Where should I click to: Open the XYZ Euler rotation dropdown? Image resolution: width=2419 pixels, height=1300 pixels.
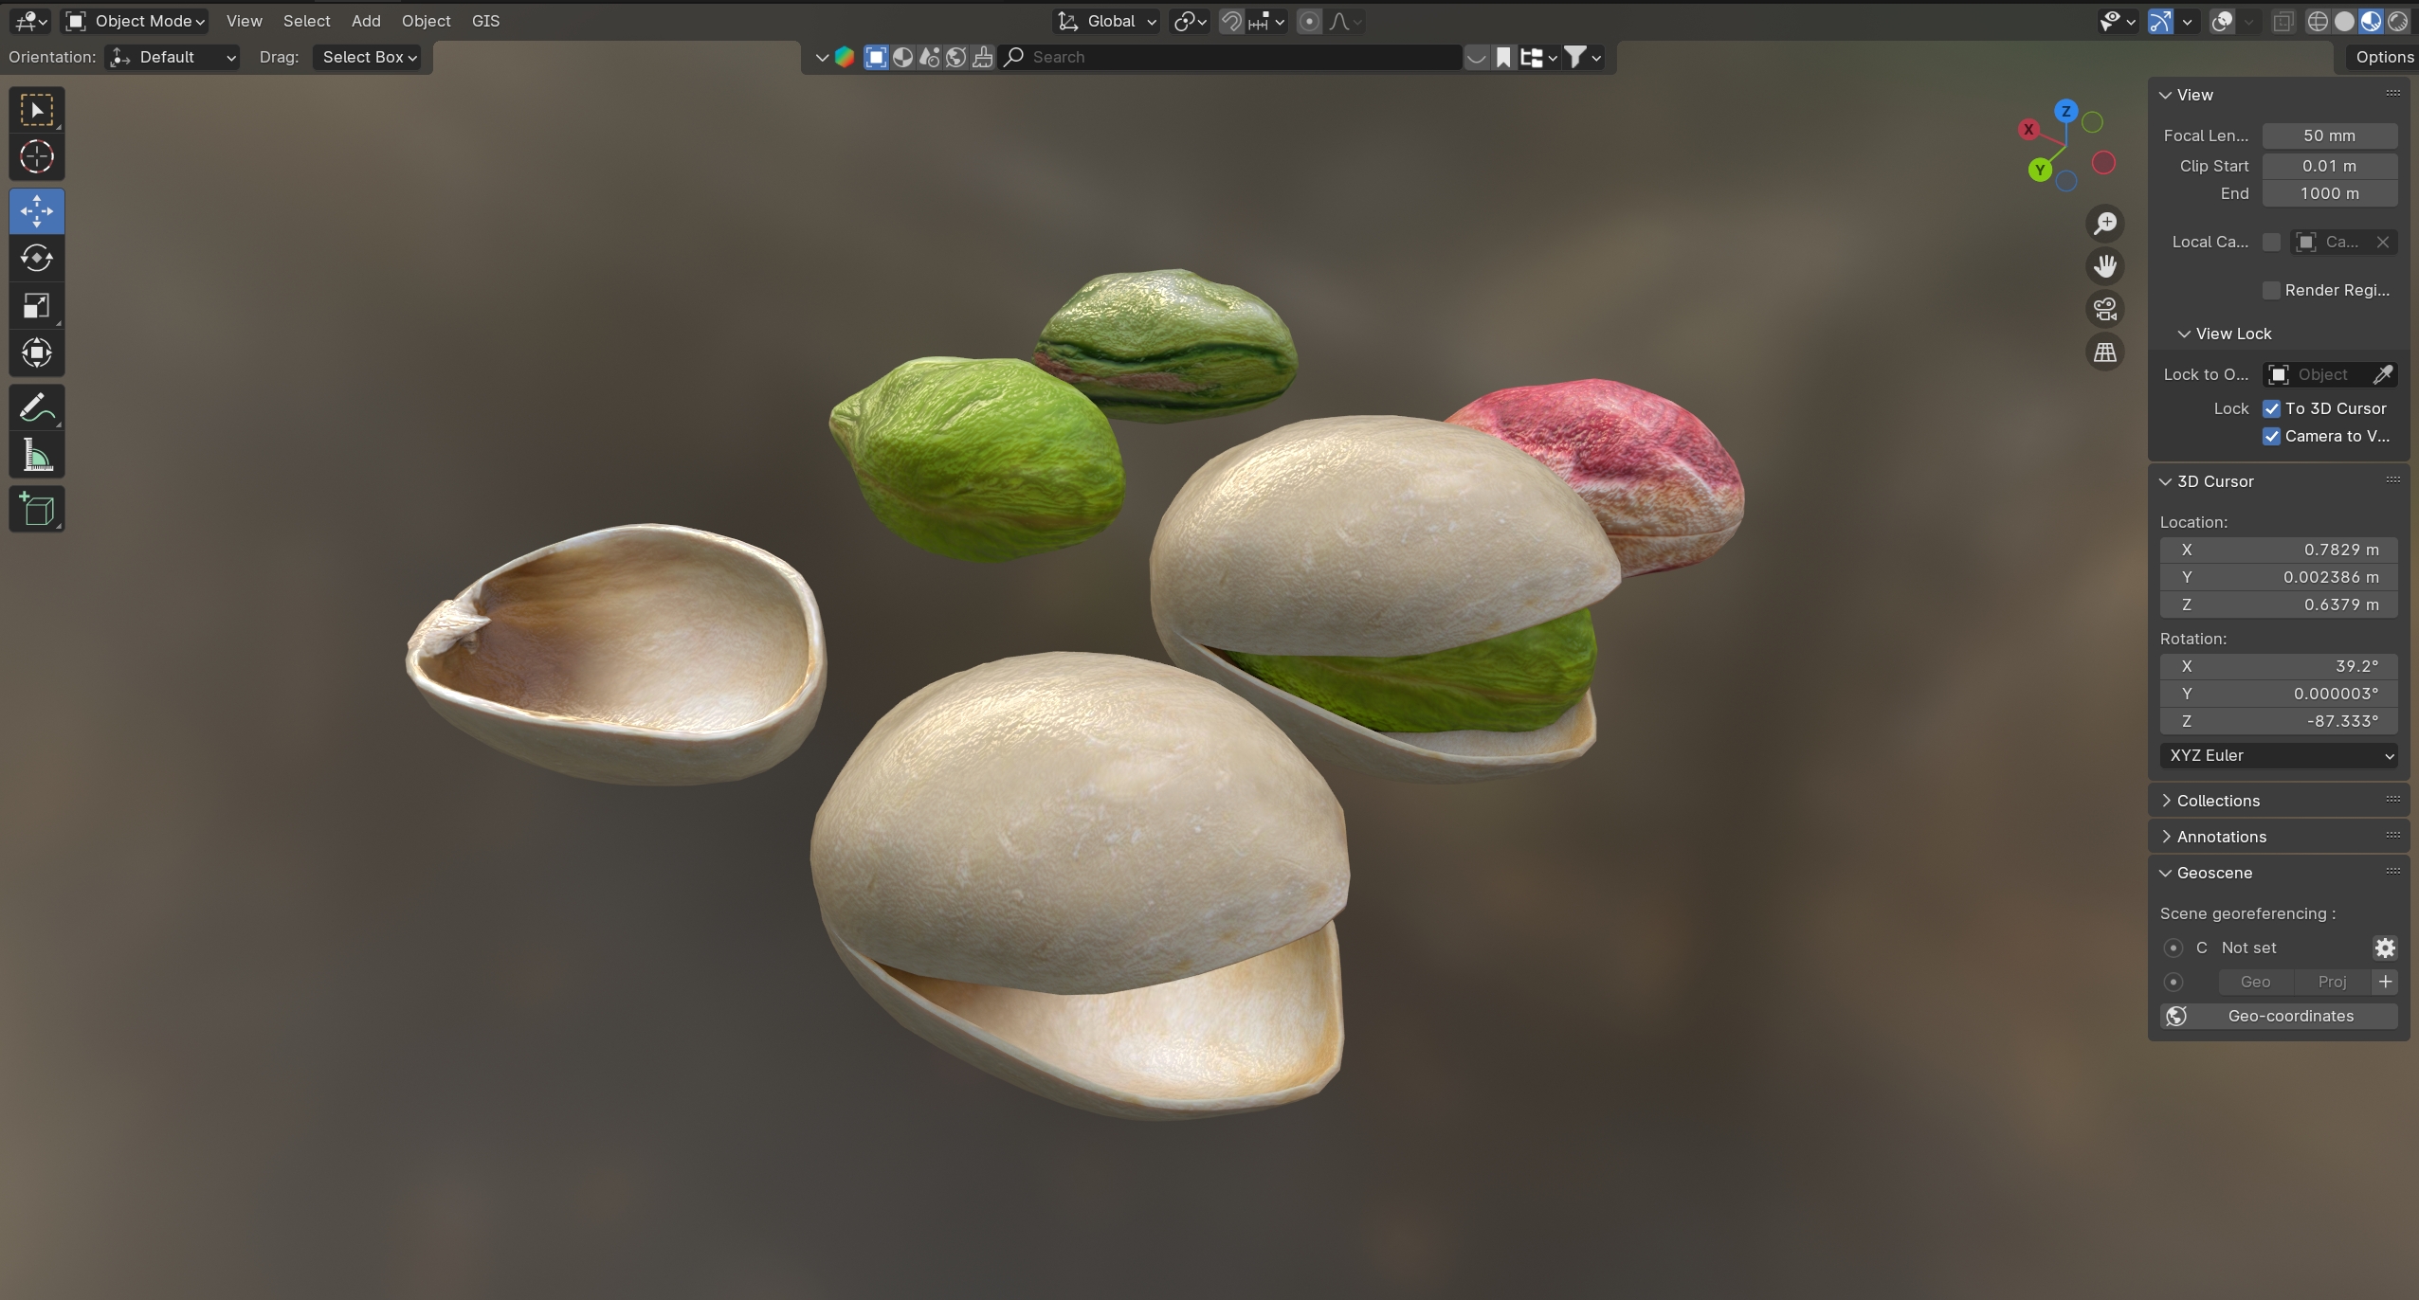pyautogui.click(x=2279, y=755)
